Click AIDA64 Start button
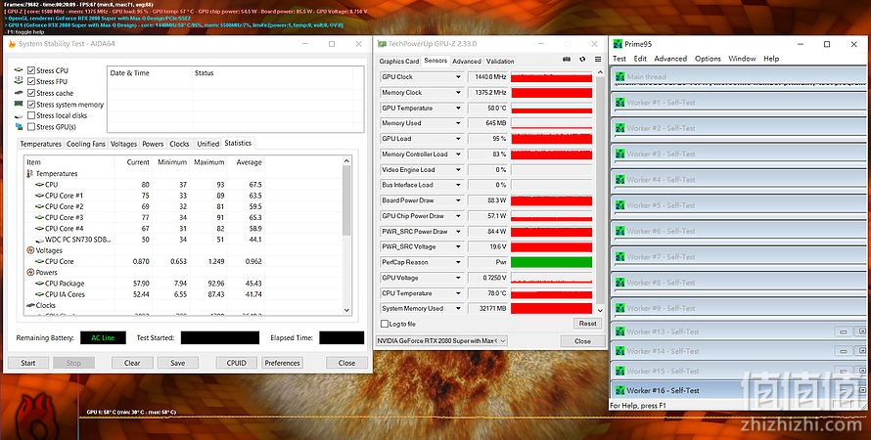 point(27,363)
